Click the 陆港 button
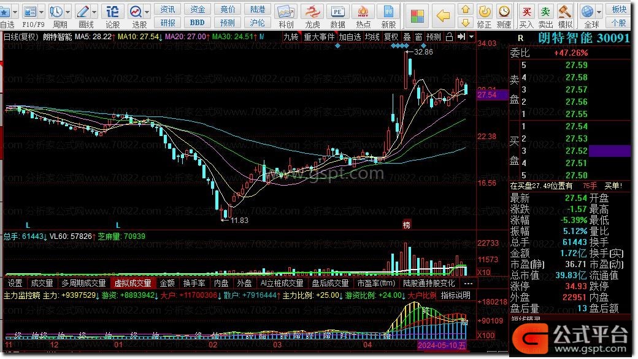 (258, 9)
